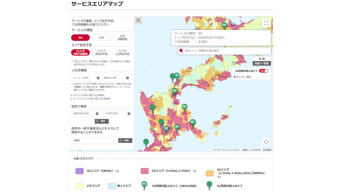Click the 選択エリア 沖縄県糸満市新垣 box

(224, 51)
